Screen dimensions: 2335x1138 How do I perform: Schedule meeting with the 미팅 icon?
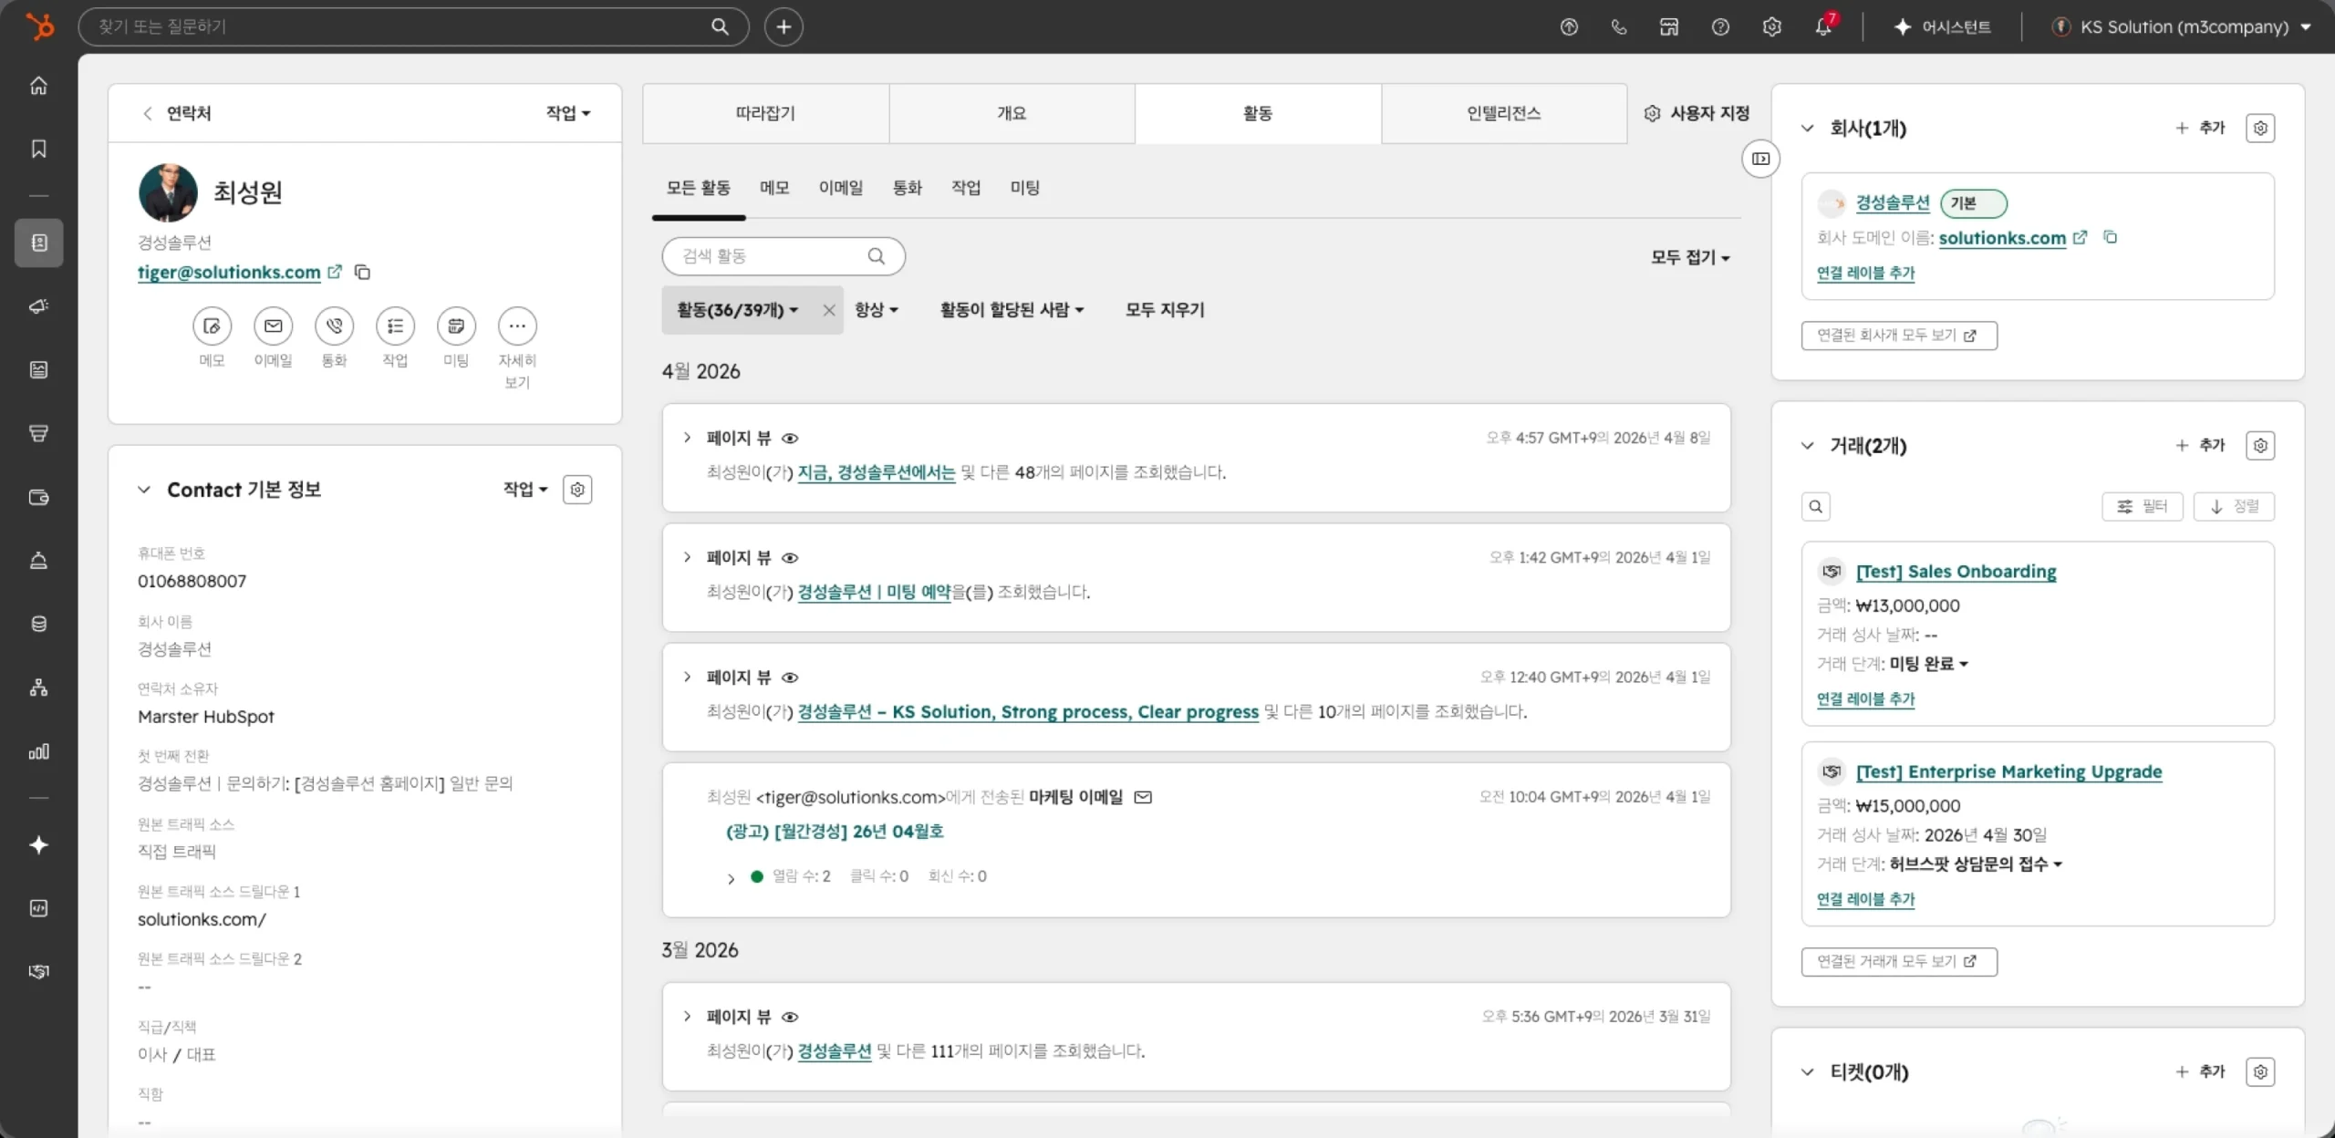click(x=456, y=326)
